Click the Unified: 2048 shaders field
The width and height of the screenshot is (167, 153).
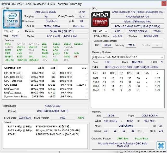(151, 36)
